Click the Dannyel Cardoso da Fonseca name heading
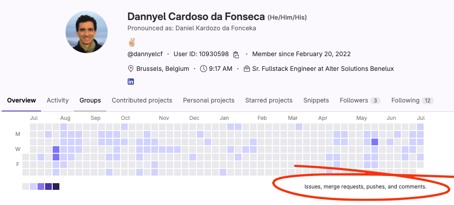This screenshot has height=205, width=454. (196, 17)
